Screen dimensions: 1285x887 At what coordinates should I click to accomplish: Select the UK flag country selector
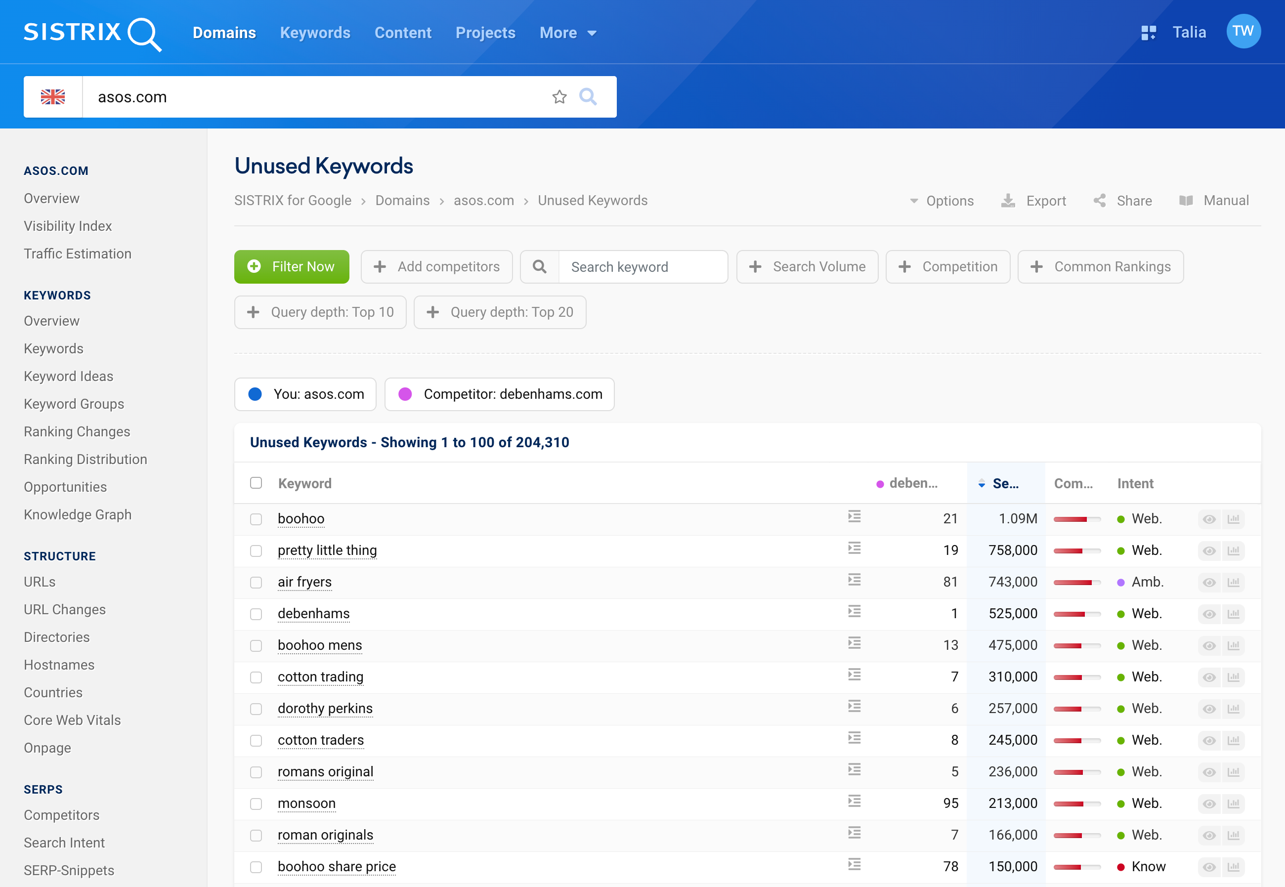(x=53, y=97)
